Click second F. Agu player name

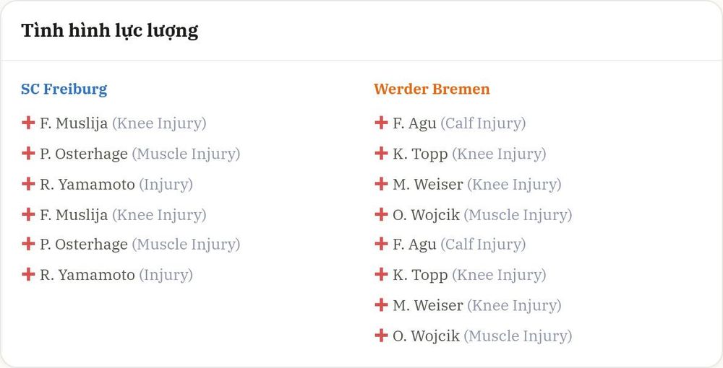(414, 245)
